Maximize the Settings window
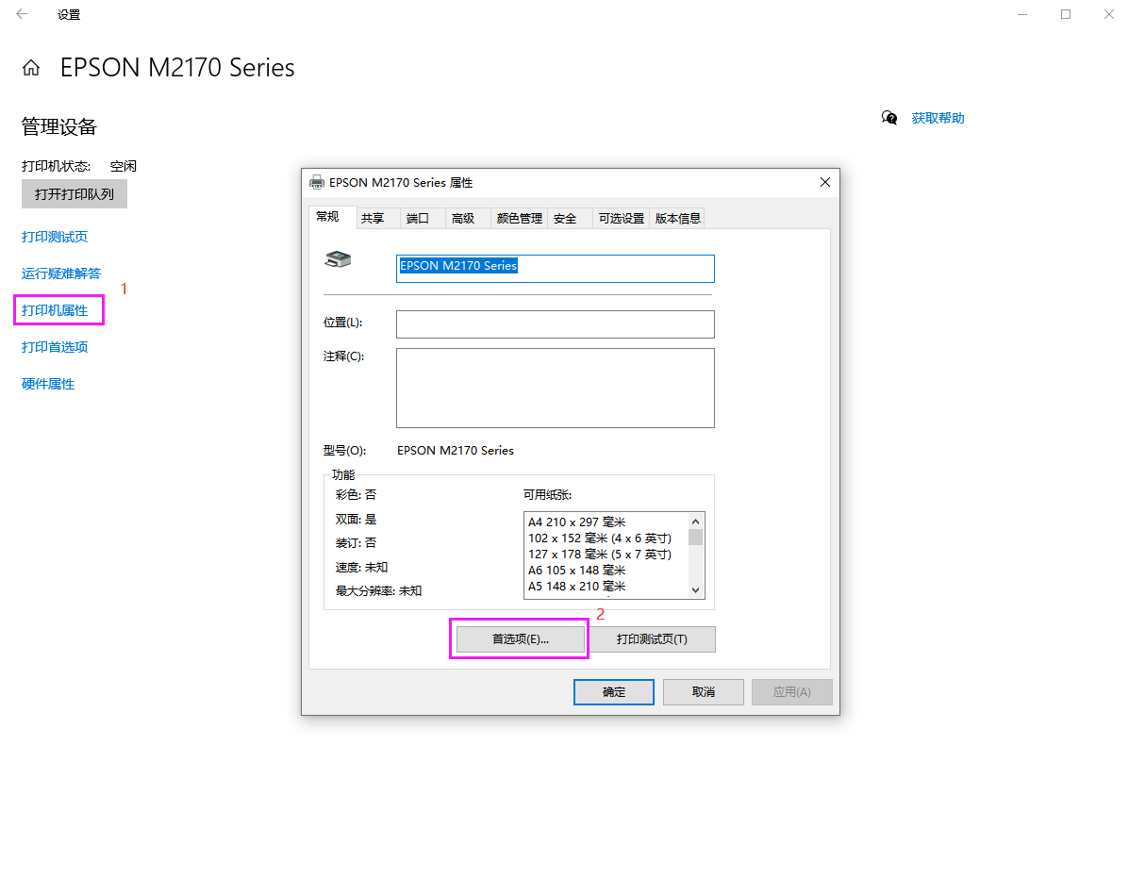This screenshot has height=878, width=1129. pos(1066,14)
